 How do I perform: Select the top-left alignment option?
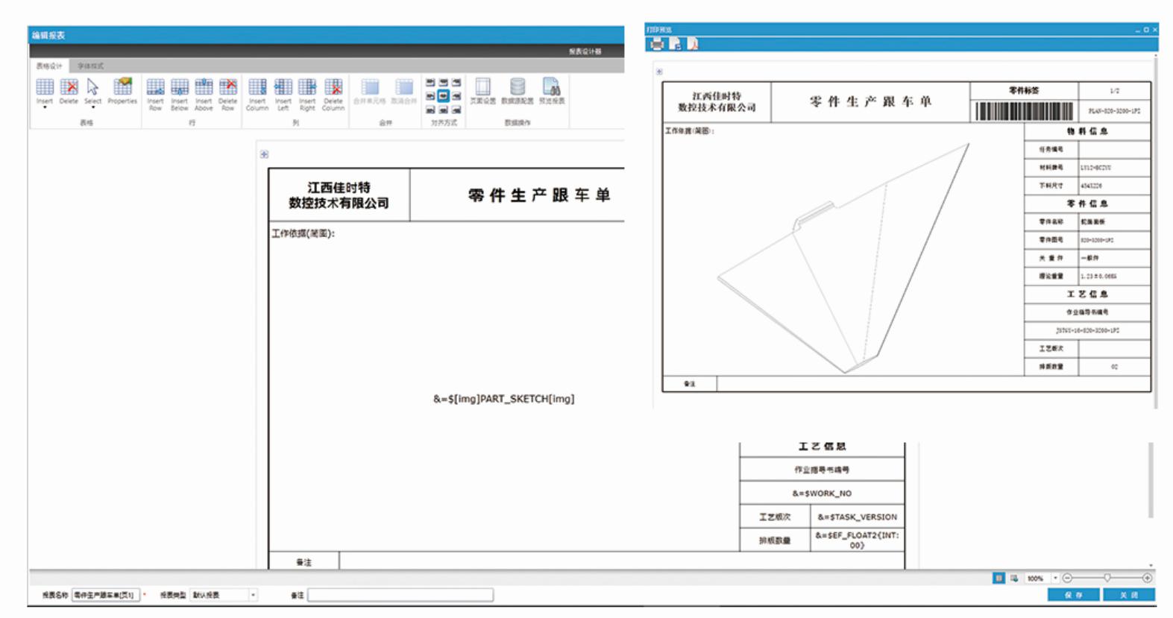click(430, 83)
